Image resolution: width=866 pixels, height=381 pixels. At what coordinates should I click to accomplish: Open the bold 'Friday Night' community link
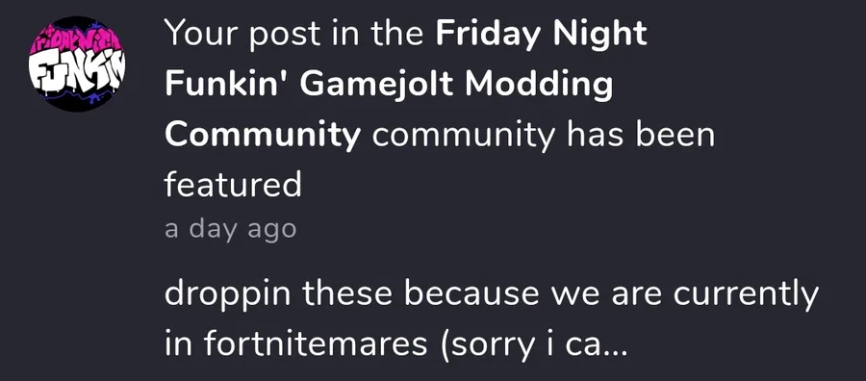point(541,34)
